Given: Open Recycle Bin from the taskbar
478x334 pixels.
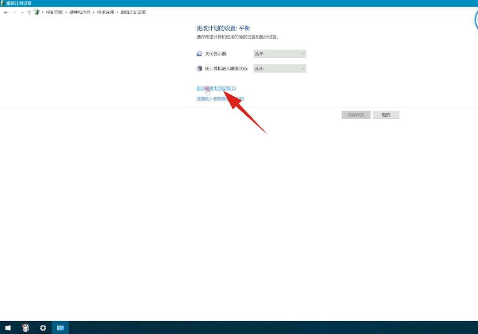Looking at the screenshot, I should (26, 328).
